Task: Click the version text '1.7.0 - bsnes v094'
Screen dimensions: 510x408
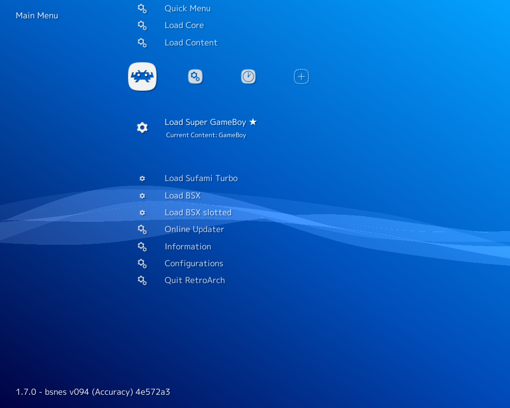Action: click(93, 392)
